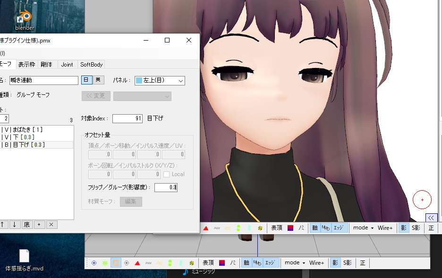This screenshot has height=278, width=442.
Task: Toggle MMD display in the upper view toolbar
Action: tap(325, 228)
